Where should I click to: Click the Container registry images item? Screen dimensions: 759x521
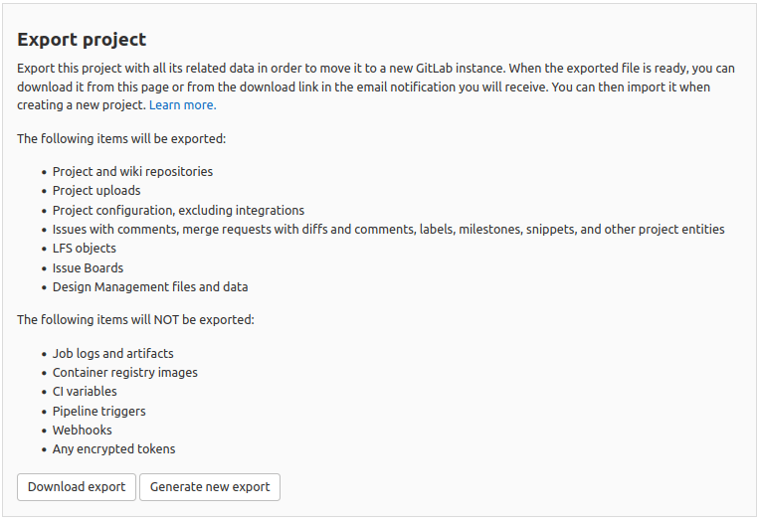click(125, 373)
